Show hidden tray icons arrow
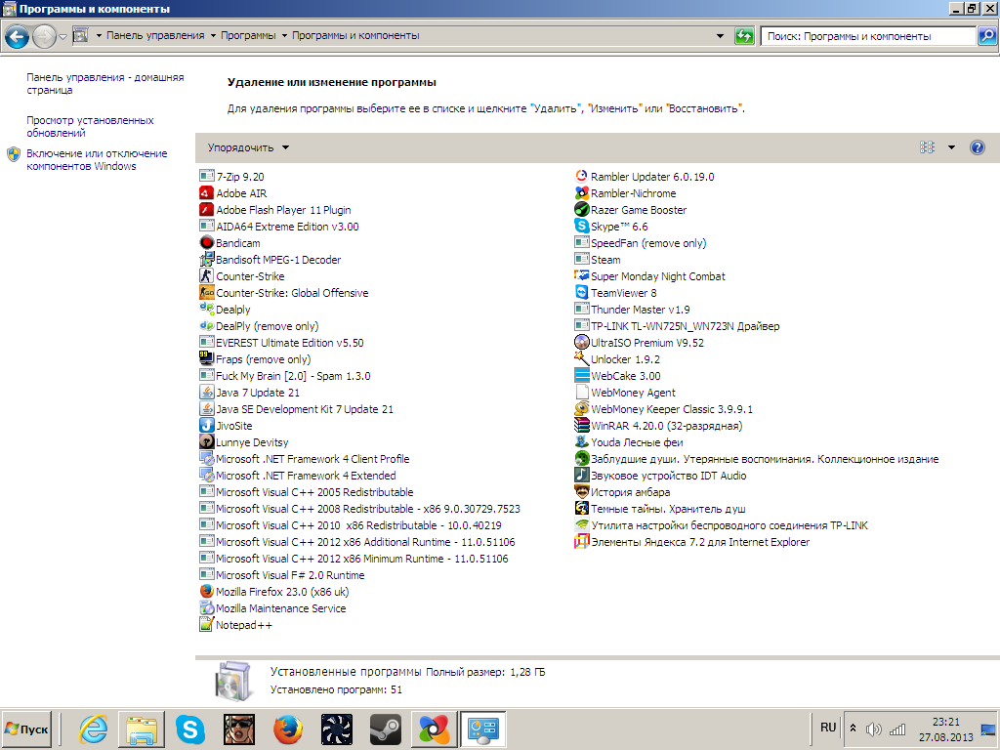This screenshot has height=750, width=1000. (x=853, y=728)
